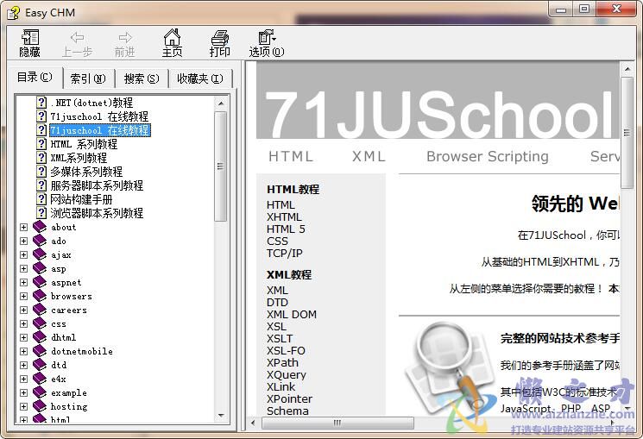Click the page icon beside .NET(dotnet)教程

[41, 102]
